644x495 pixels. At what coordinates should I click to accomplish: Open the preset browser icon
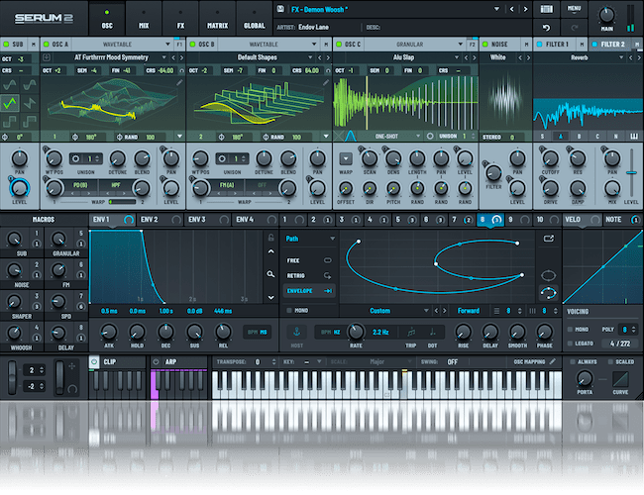coord(546,9)
